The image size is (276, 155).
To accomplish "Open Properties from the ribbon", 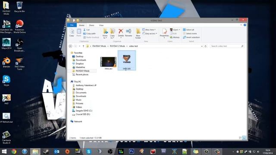I will pyautogui.click(x=164, y=33).
